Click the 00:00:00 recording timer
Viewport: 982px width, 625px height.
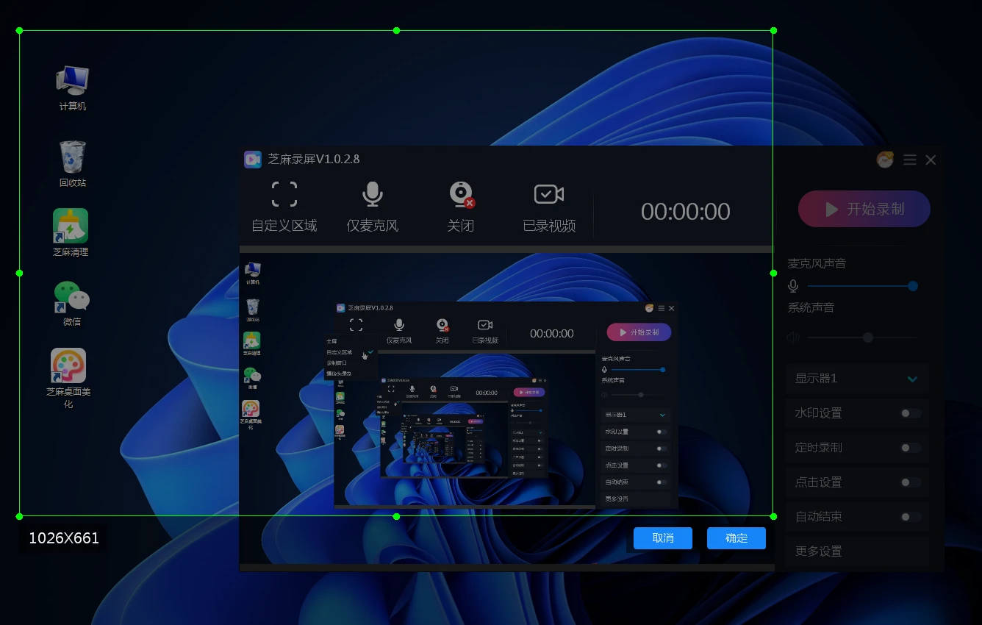coord(685,212)
